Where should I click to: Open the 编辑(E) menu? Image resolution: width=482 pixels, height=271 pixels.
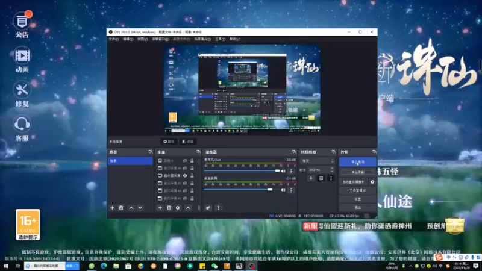[x=128, y=39]
